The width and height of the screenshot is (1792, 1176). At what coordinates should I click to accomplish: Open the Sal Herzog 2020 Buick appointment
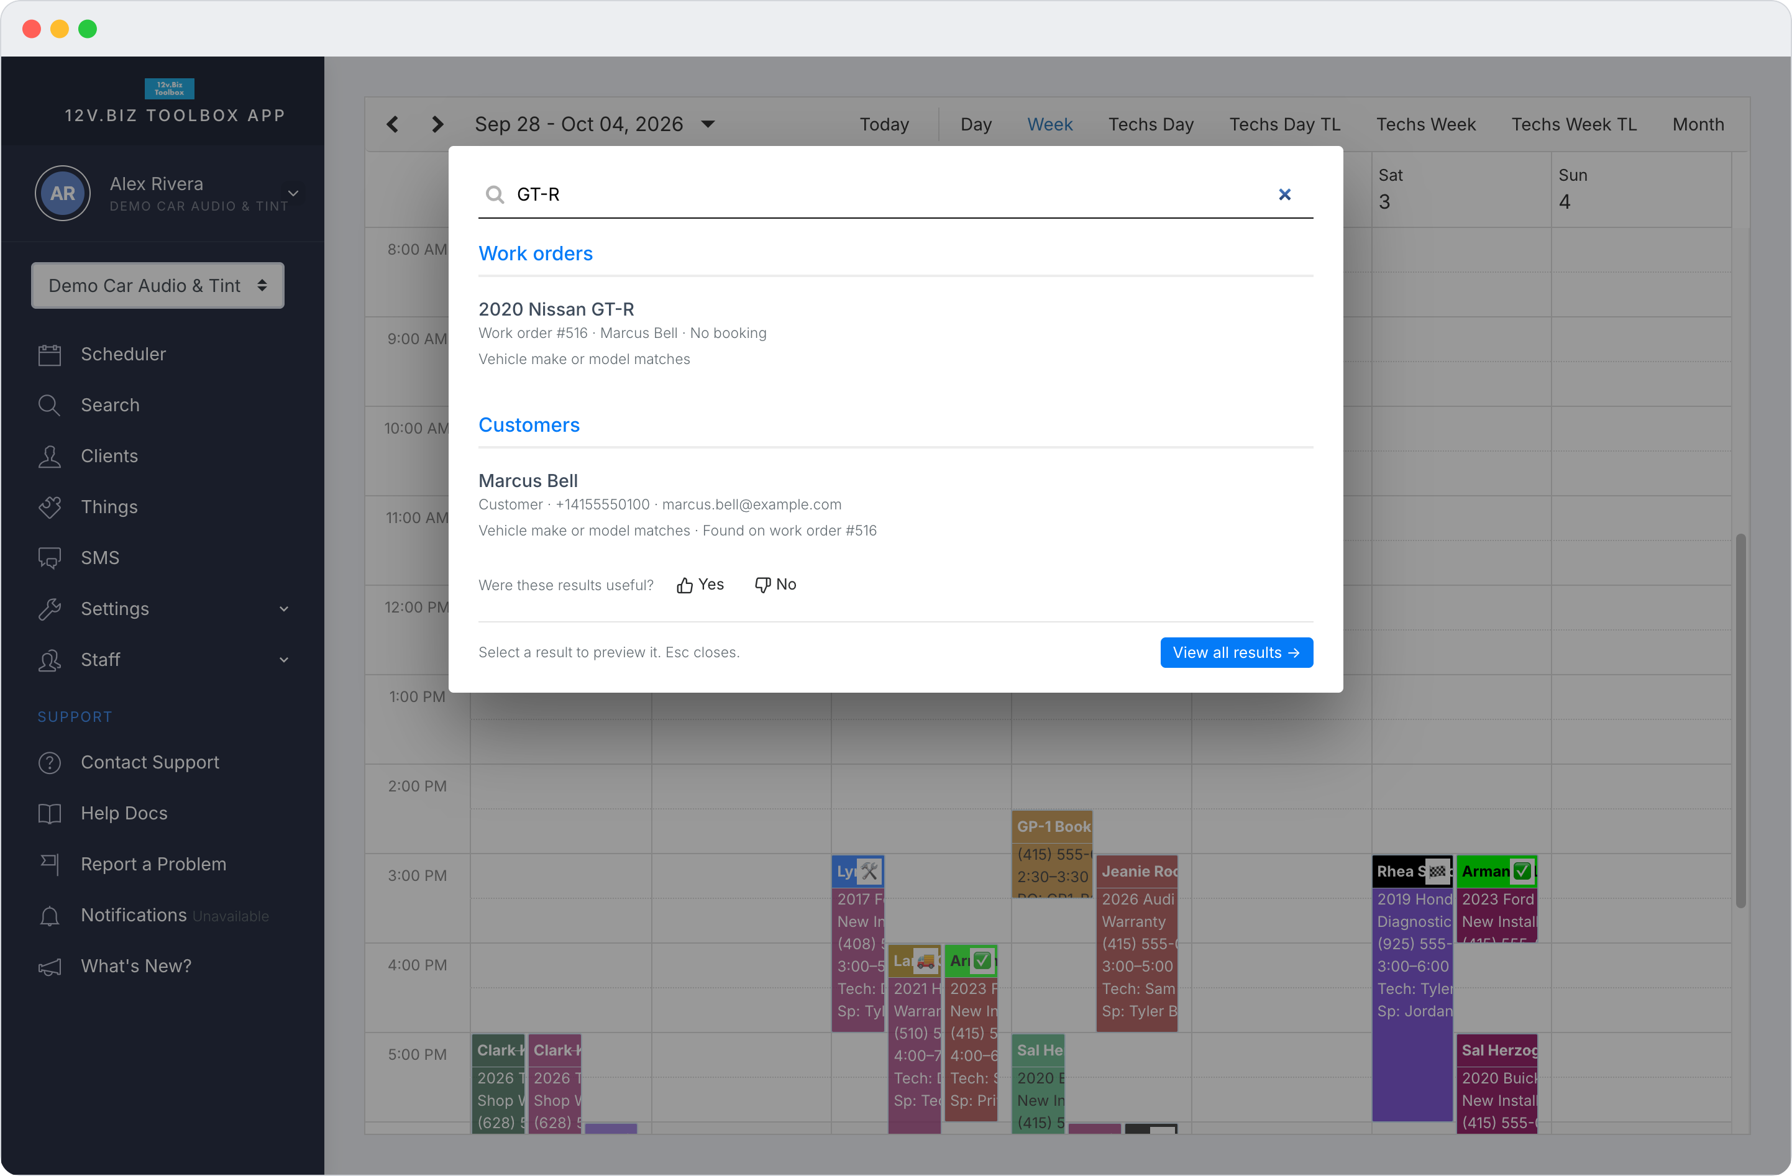coord(1497,1083)
